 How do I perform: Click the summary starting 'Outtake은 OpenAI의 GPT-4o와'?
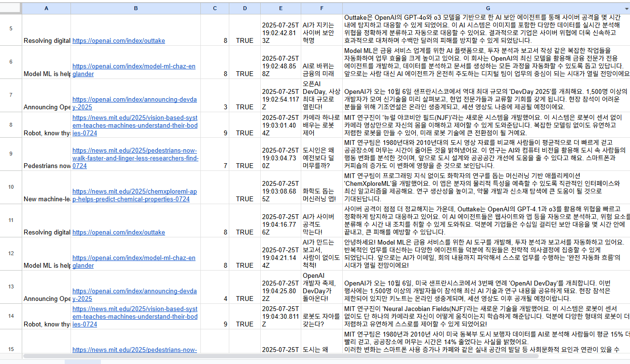(x=486, y=30)
